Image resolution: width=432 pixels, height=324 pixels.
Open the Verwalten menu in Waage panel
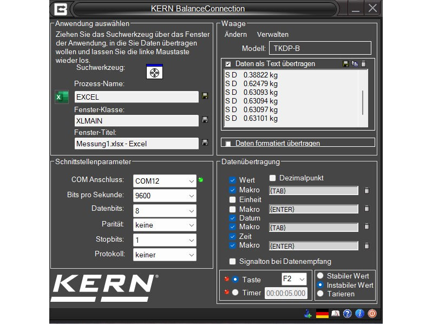click(273, 35)
